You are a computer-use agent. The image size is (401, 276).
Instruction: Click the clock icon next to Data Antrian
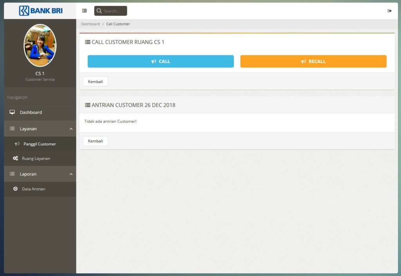click(x=15, y=189)
